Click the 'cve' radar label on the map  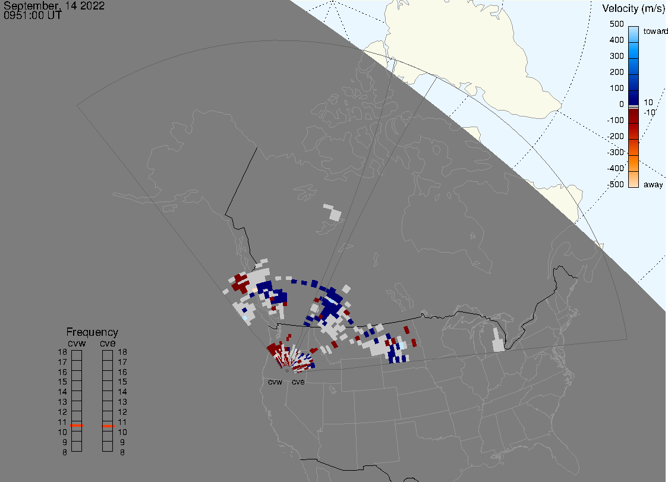click(x=298, y=382)
